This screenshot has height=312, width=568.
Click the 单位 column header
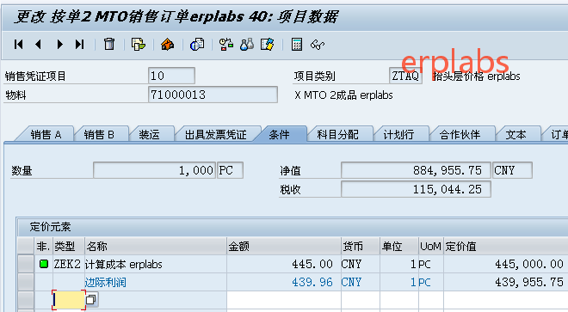pos(399,246)
